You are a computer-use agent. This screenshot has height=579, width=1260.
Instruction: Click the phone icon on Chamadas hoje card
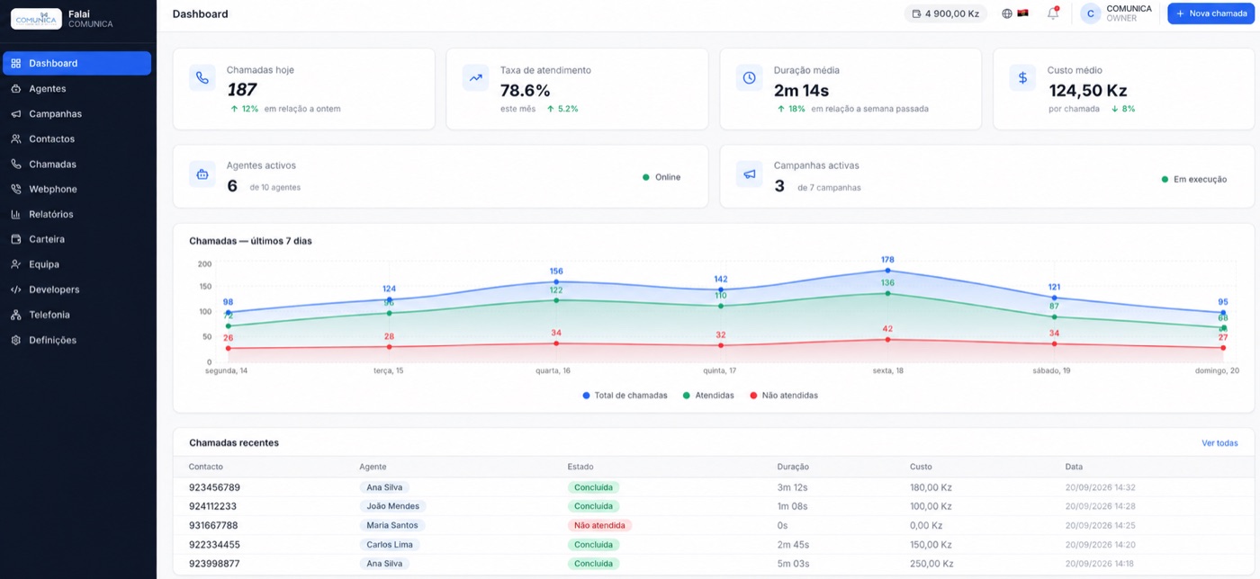coord(202,78)
